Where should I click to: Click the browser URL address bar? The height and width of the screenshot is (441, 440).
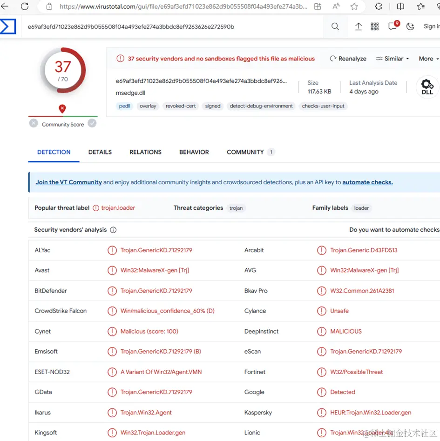point(183,7)
